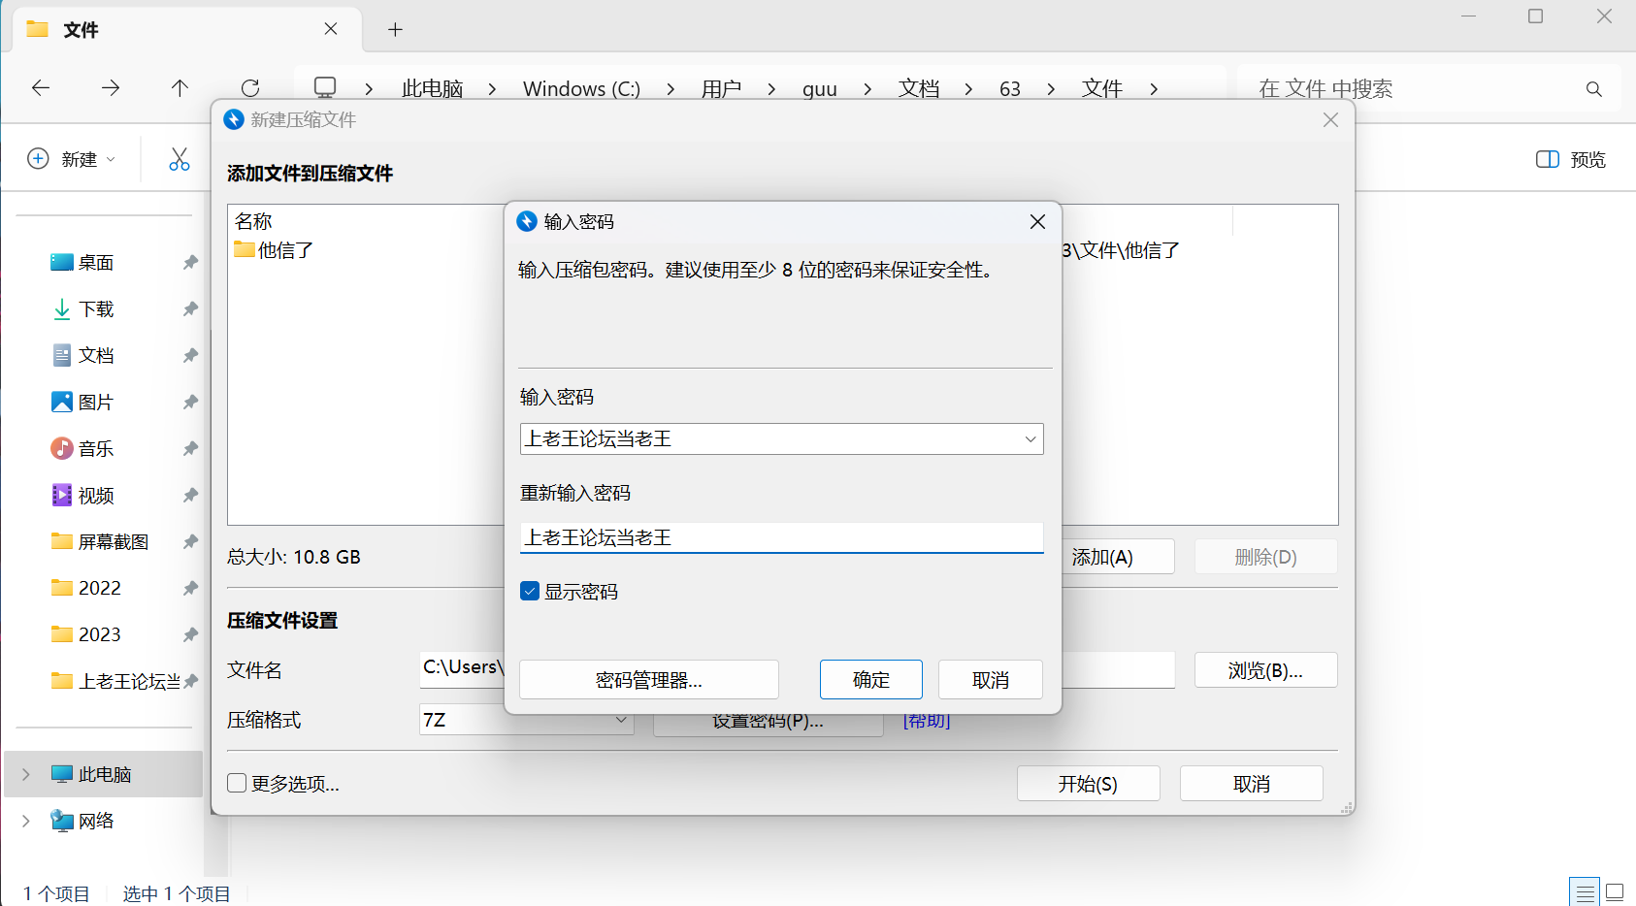The width and height of the screenshot is (1636, 906).
Task: Open the 7Z 压缩格式 dropdown
Action: point(526,720)
